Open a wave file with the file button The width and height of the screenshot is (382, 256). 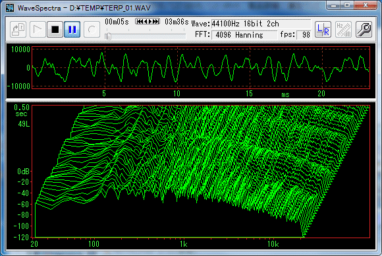click(x=18, y=30)
